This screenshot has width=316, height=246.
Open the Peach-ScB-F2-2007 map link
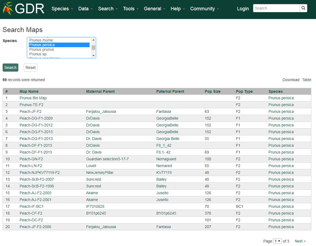pos(37,179)
